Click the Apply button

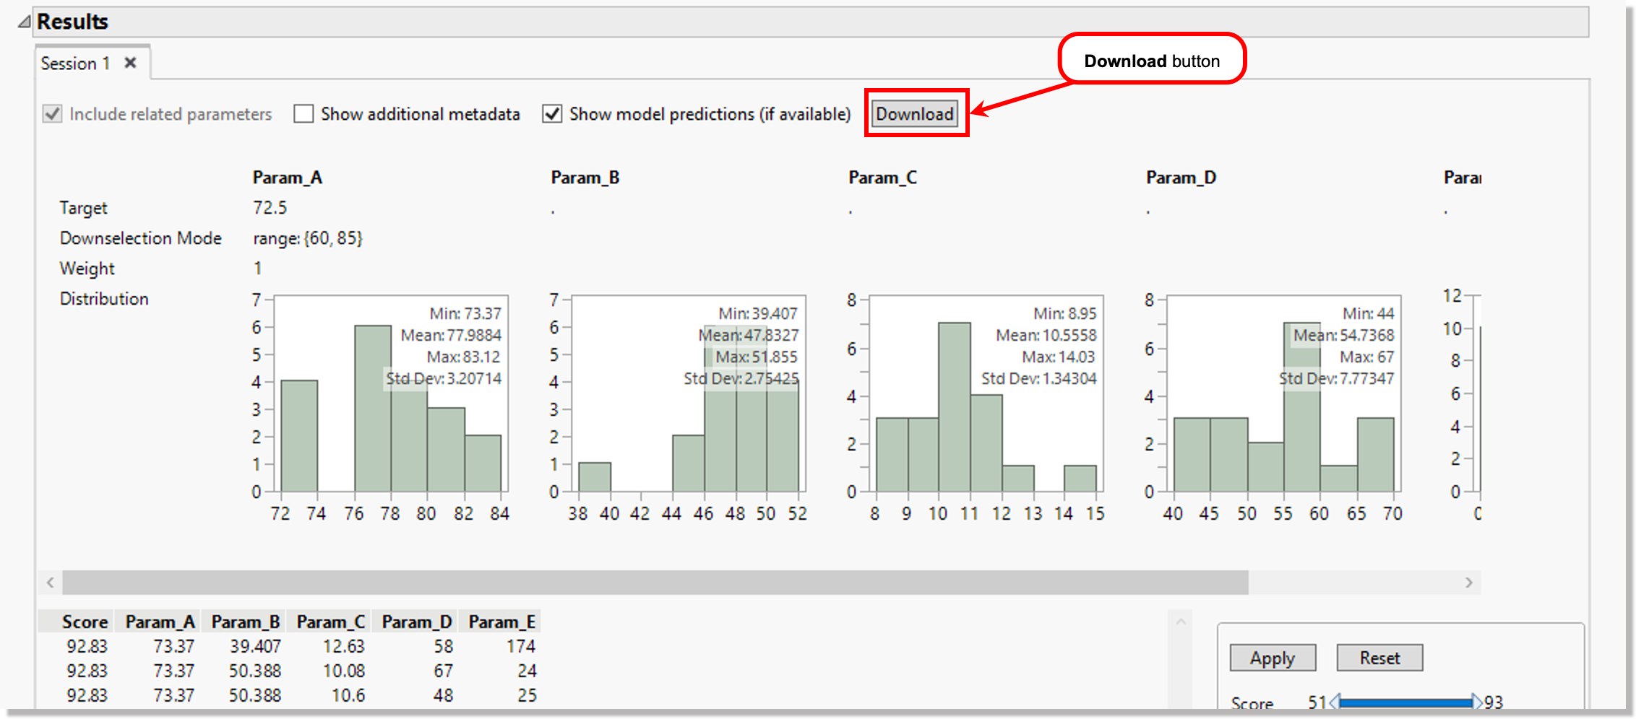tap(1273, 658)
